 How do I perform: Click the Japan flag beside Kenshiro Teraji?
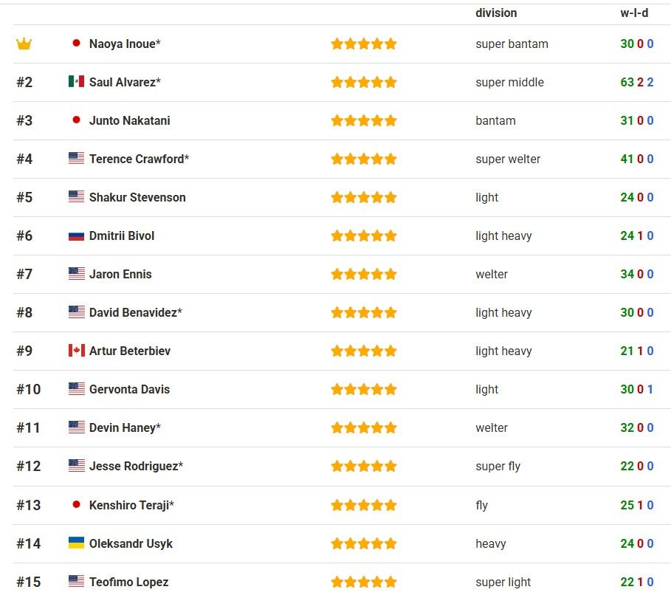point(76,505)
